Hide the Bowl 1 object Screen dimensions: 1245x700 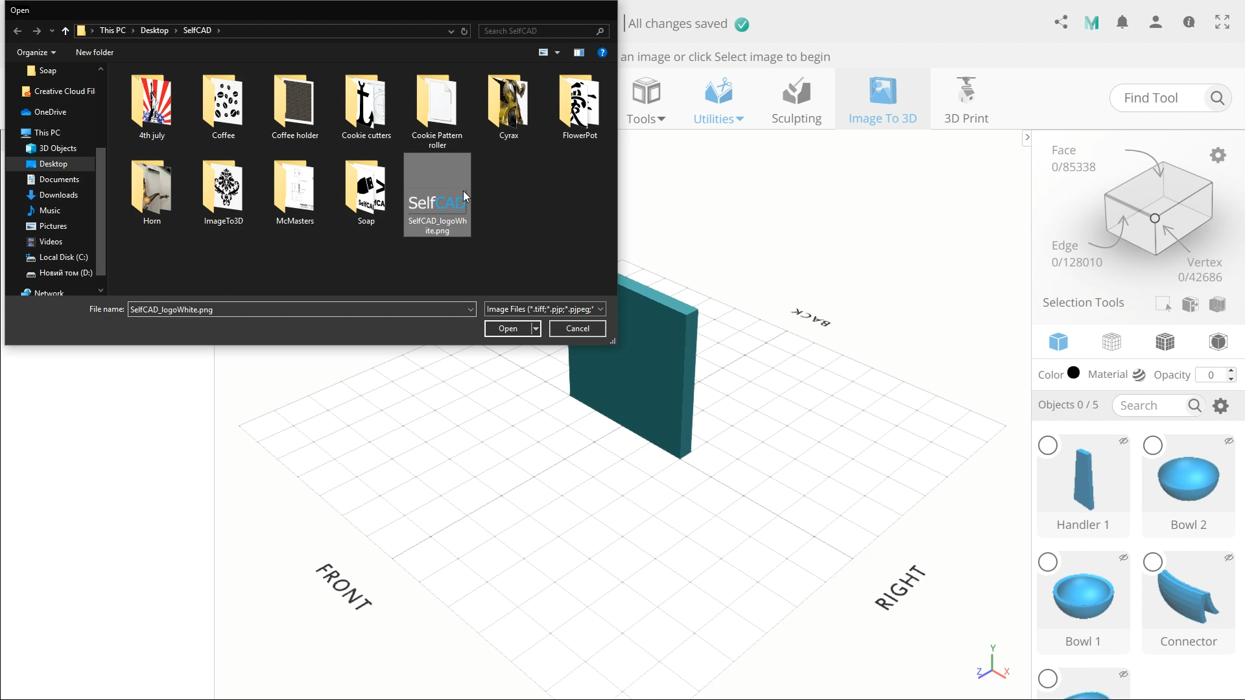point(1124,557)
